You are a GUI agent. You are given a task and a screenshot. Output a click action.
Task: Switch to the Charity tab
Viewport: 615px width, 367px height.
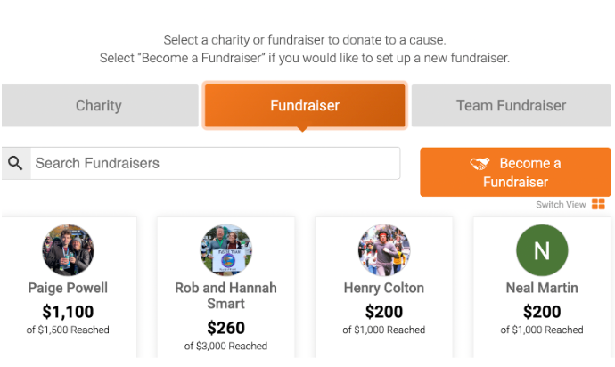(99, 105)
